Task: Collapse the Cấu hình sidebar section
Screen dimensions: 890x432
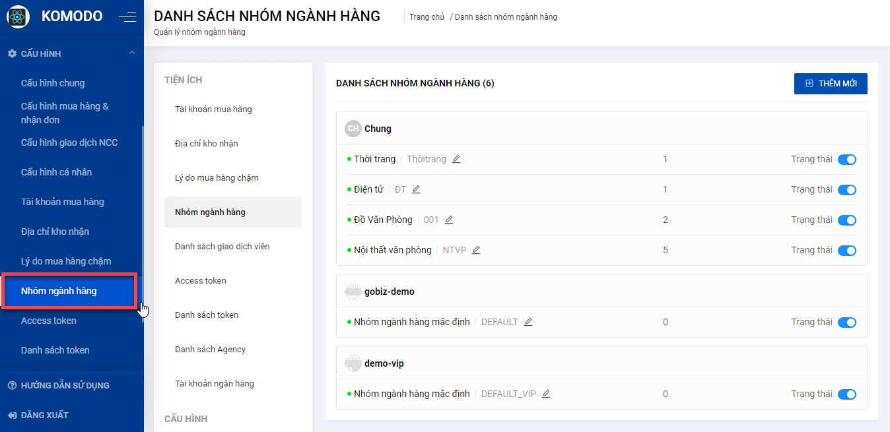Action: pos(132,53)
